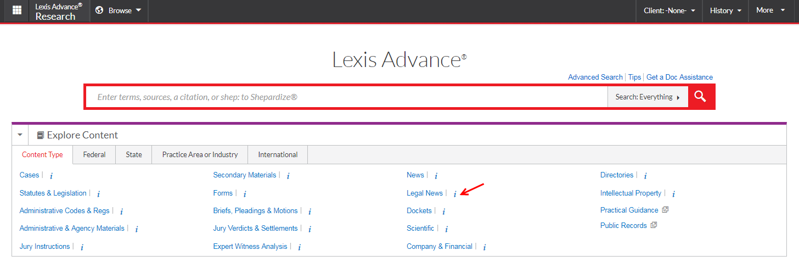Click into the main search terms field
Viewport: 799px width, 267px height.
coord(347,97)
